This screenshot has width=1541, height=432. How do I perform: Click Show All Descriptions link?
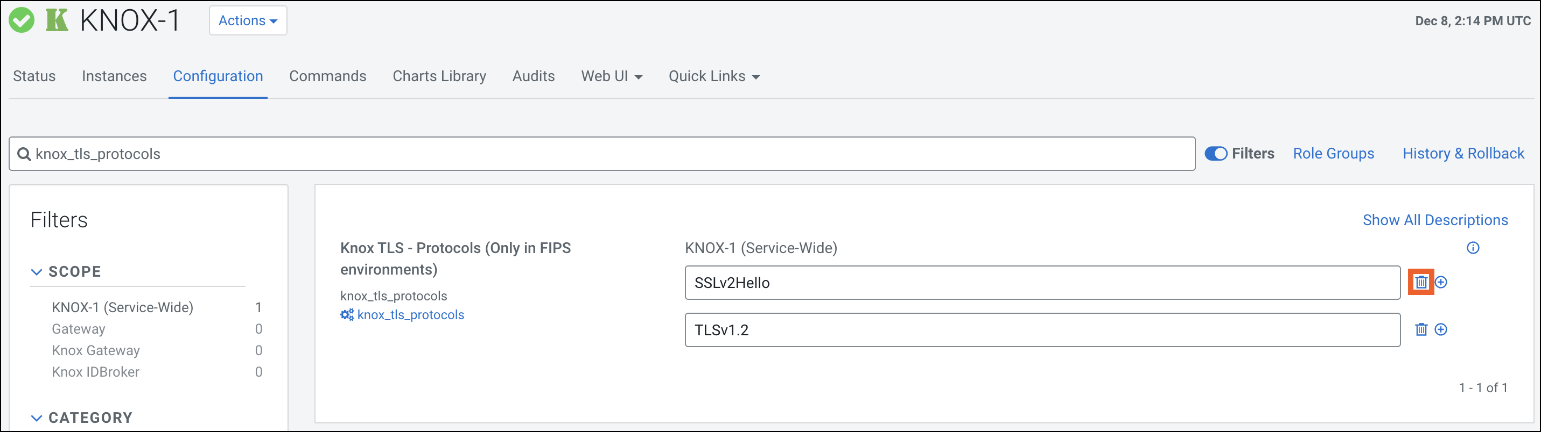1435,220
